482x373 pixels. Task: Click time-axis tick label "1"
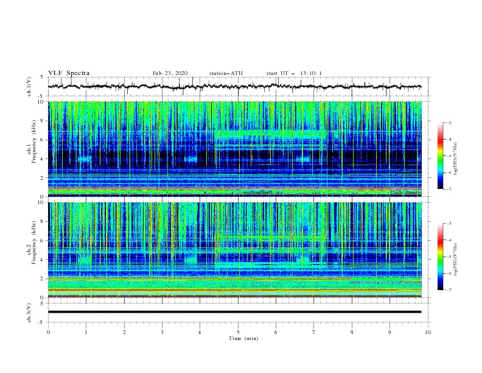tap(86, 332)
